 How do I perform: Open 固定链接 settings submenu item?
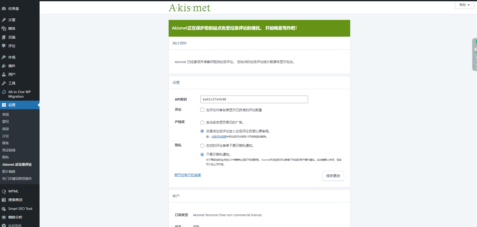coord(9,150)
